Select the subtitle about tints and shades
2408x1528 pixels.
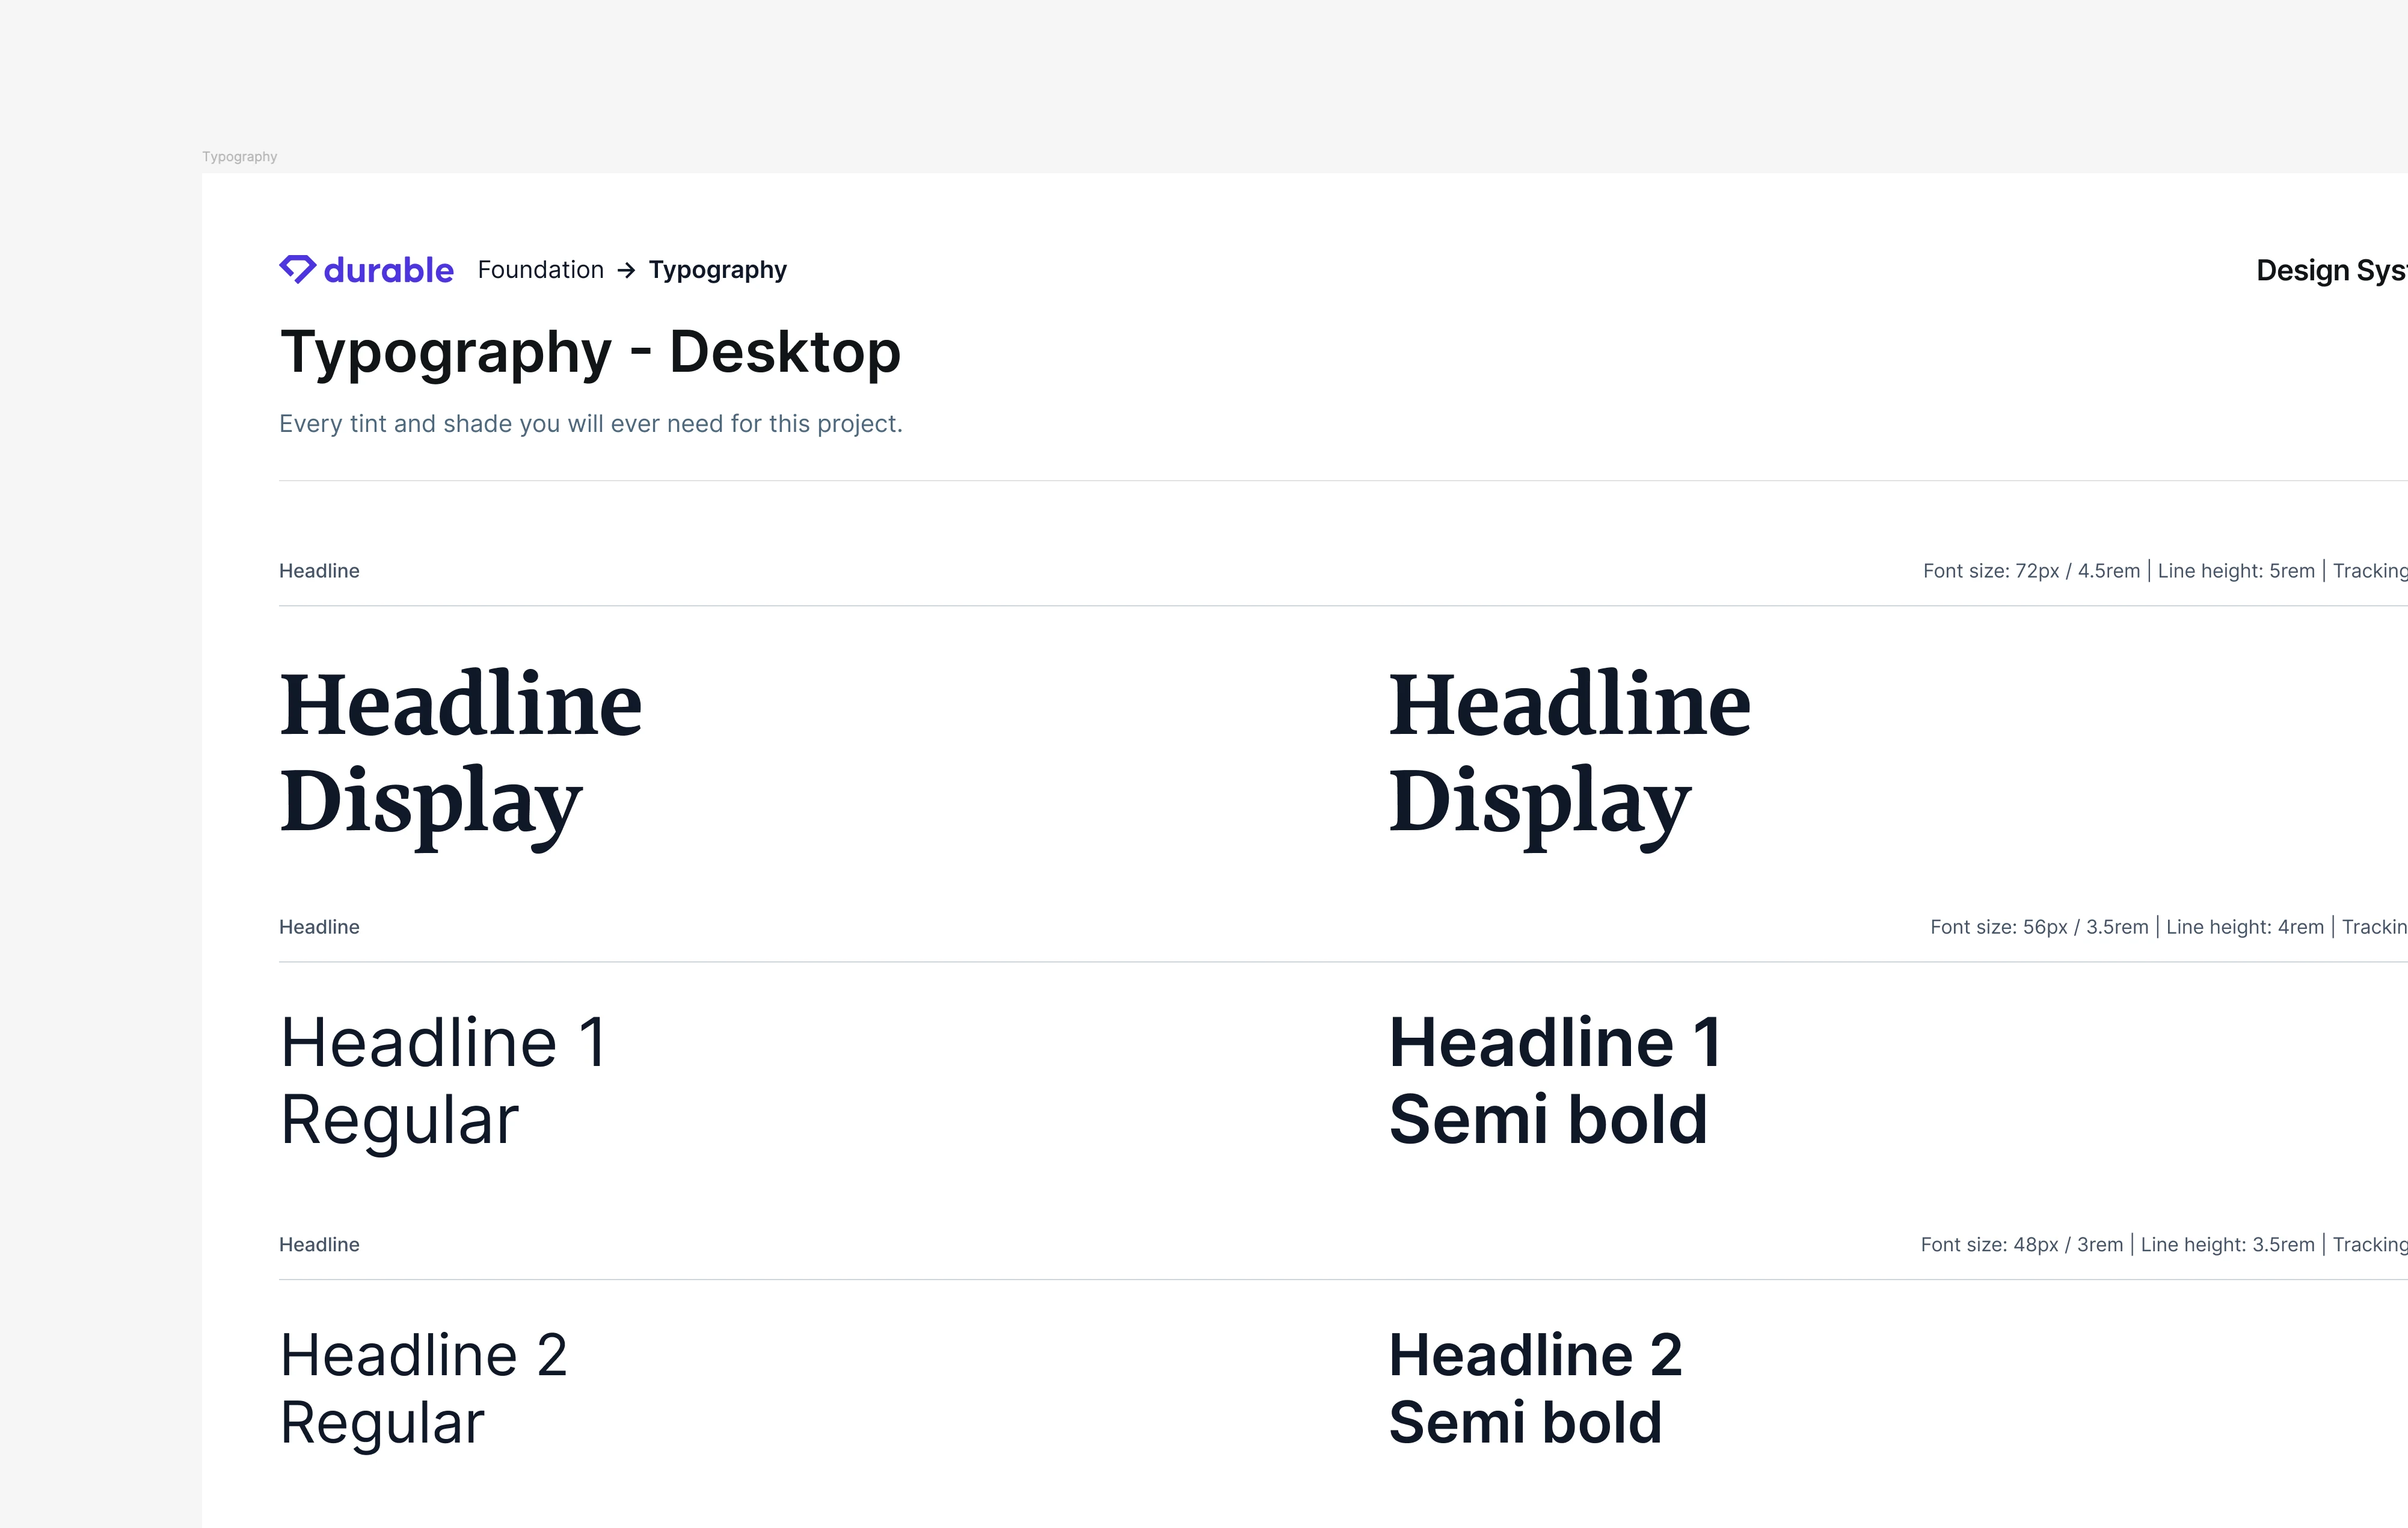590,424
